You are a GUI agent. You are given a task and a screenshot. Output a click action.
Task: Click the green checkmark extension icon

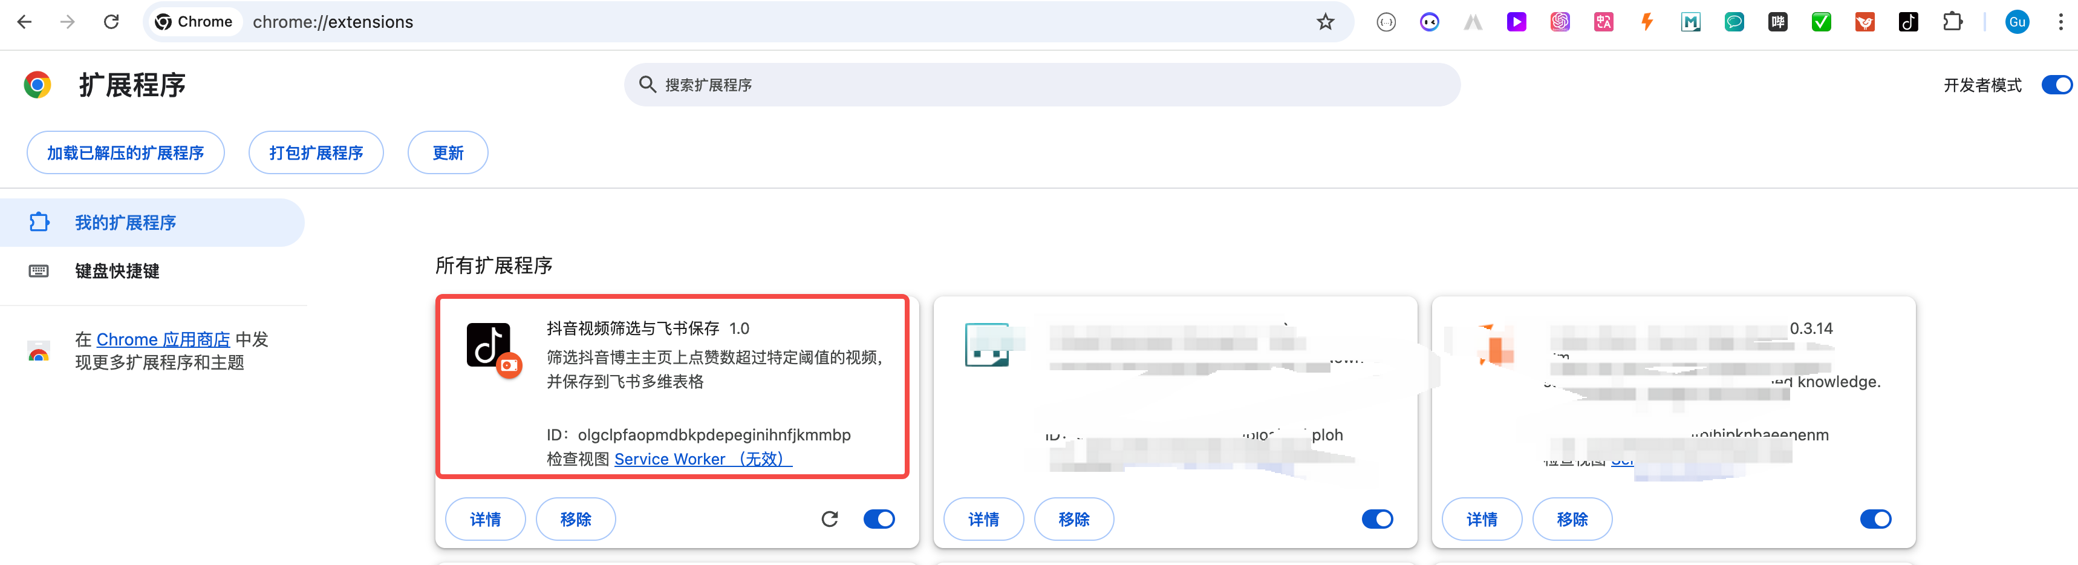pos(1822,22)
